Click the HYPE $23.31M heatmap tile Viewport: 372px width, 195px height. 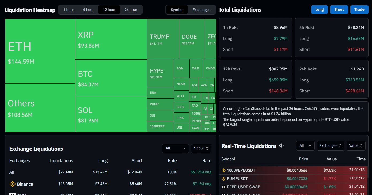pyautogui.click(x=160, y=73)
